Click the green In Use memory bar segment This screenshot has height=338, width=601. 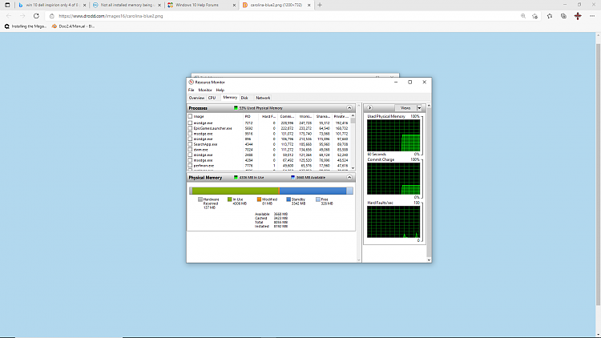click(234, 191)
